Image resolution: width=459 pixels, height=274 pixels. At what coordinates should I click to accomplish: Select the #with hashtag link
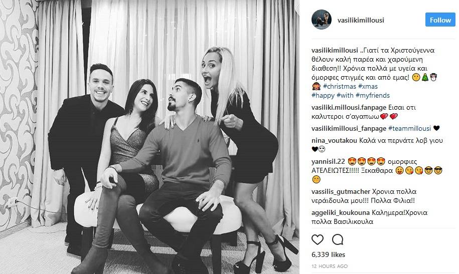click(345, 95)
